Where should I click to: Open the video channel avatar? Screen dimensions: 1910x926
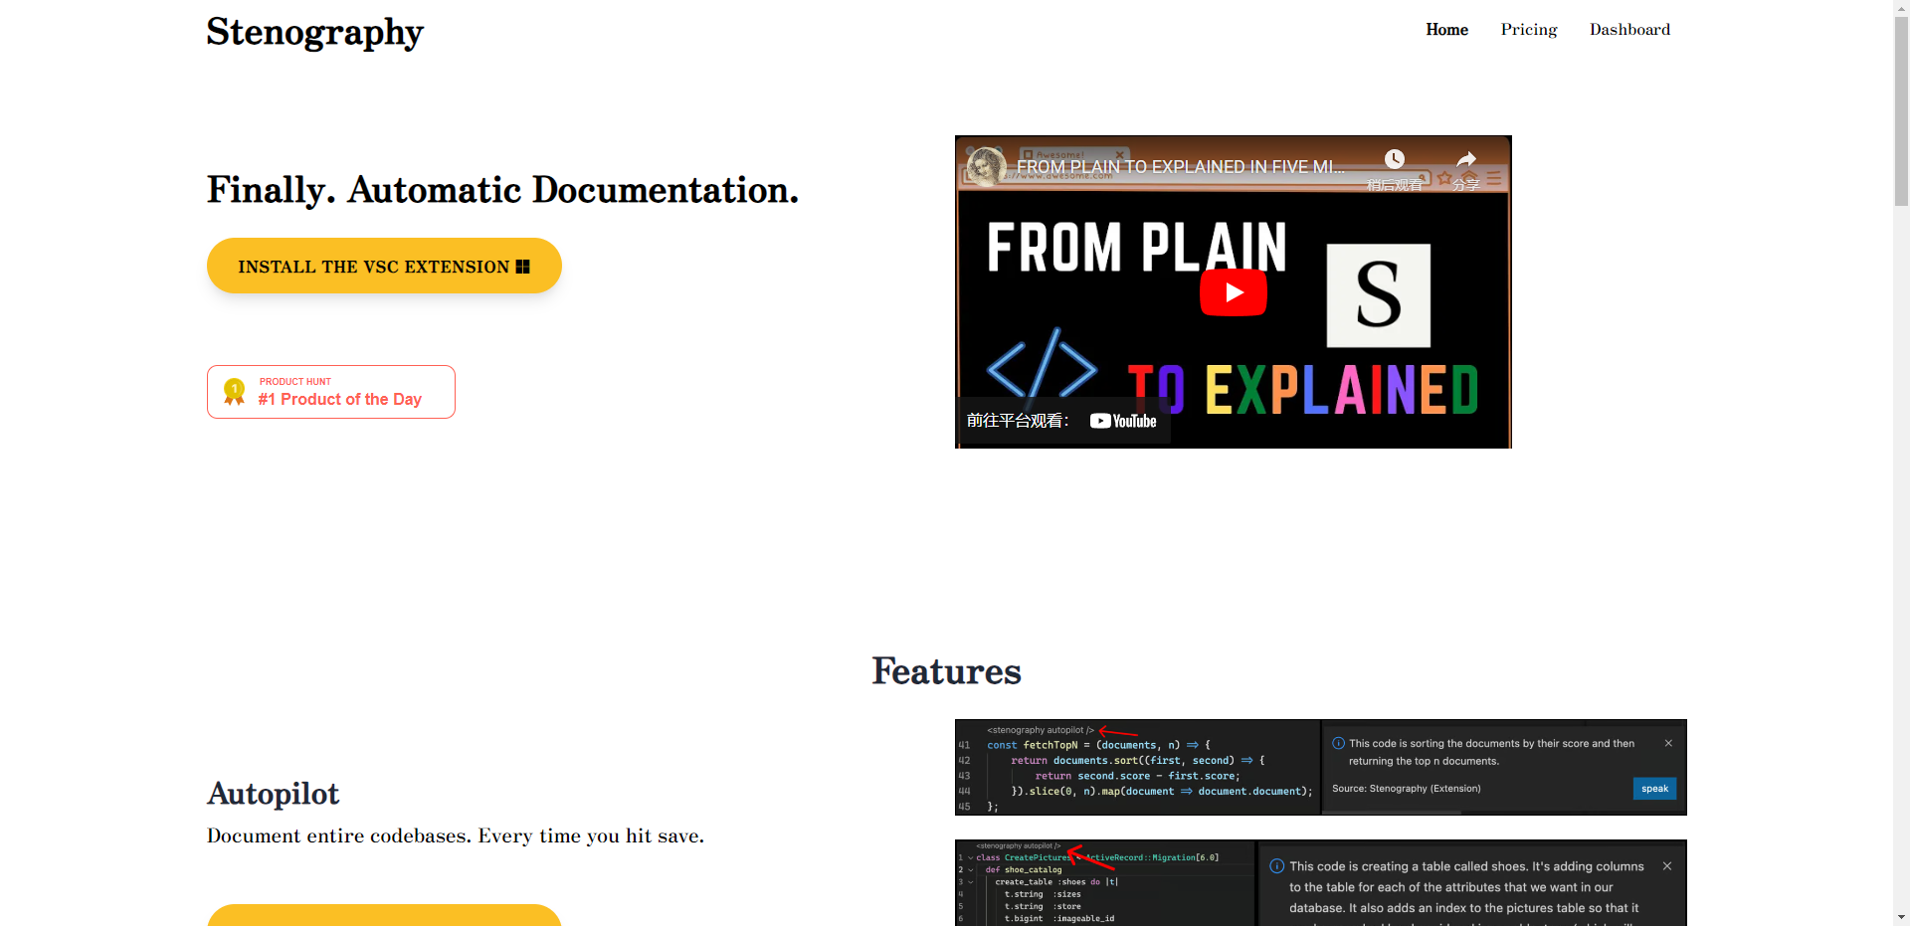point(986,166)
